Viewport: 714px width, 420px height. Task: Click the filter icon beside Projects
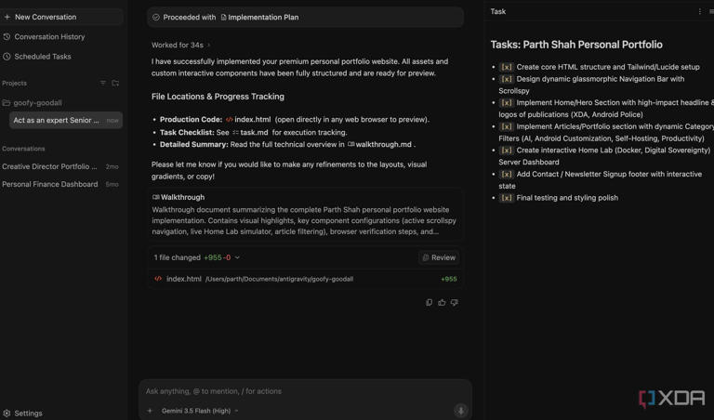click(103, 83)
